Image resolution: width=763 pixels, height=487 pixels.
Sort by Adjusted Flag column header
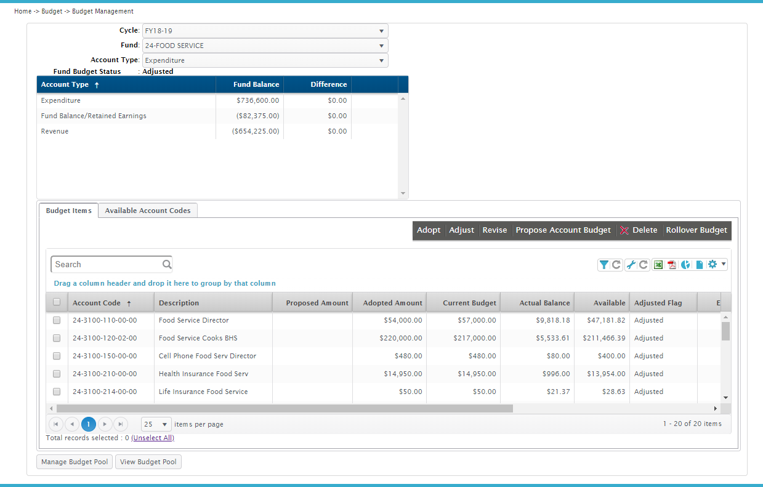coord(663,302)
